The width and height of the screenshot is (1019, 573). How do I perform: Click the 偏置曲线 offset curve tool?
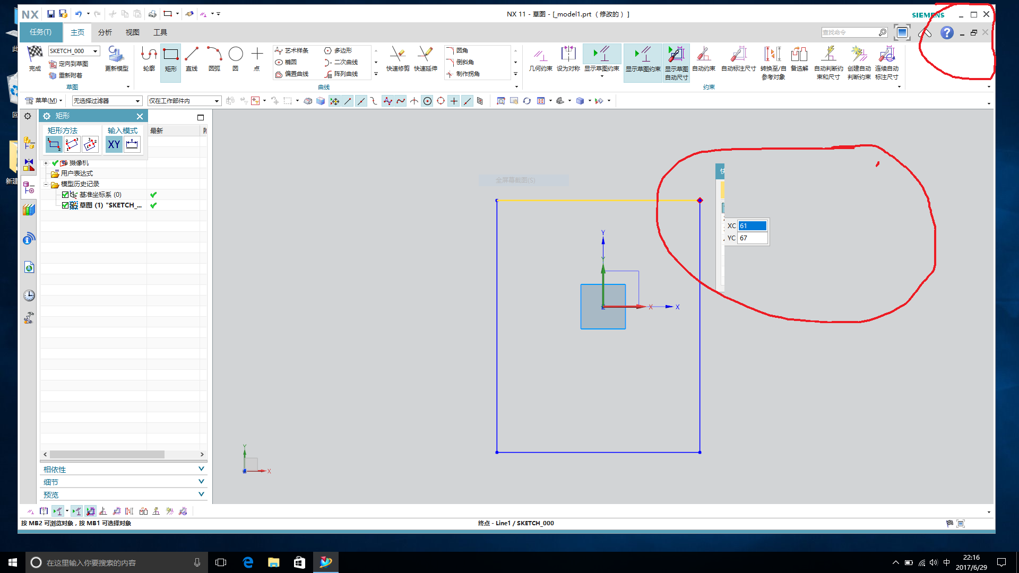point(292,74)
